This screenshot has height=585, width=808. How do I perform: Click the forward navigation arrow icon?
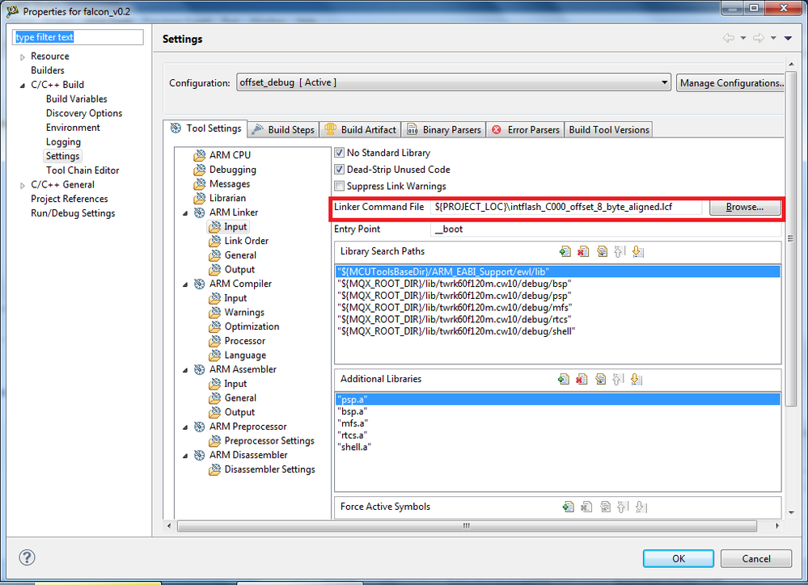(759, 38)
